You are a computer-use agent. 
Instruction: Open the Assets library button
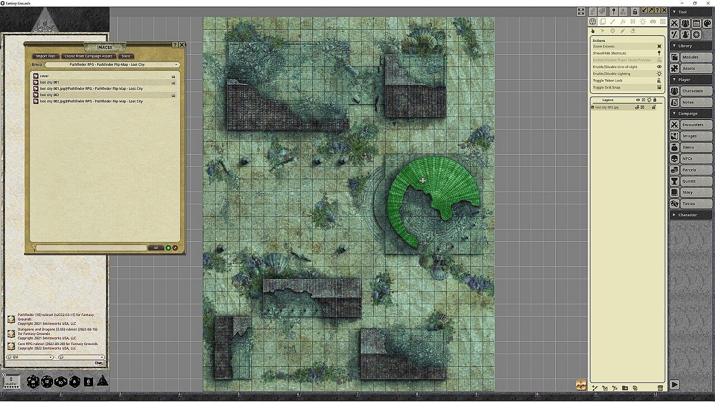(x=691, y=68)
